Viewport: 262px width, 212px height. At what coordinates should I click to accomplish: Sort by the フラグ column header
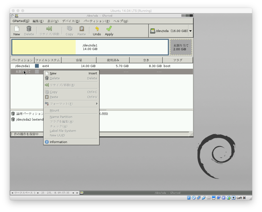(178, 60)
